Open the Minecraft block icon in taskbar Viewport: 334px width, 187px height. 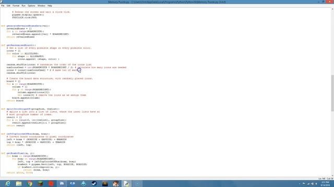pos(40,183)
